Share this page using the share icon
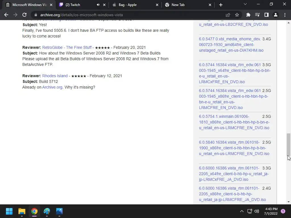 click(228, 15)
